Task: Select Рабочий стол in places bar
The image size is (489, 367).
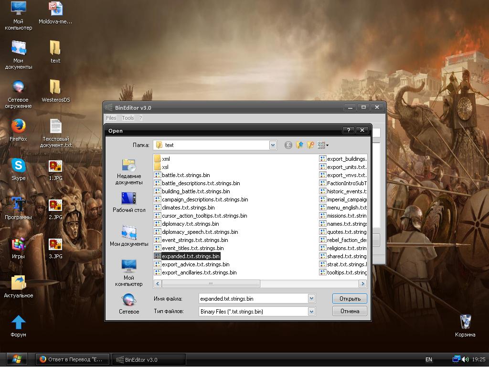Action: pos(129,202)
